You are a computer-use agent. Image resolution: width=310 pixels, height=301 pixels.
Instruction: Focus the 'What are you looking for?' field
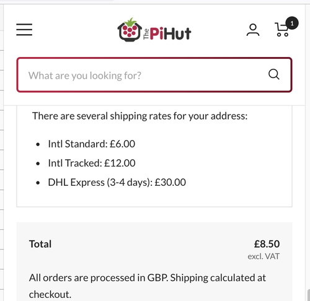point(154,75)
